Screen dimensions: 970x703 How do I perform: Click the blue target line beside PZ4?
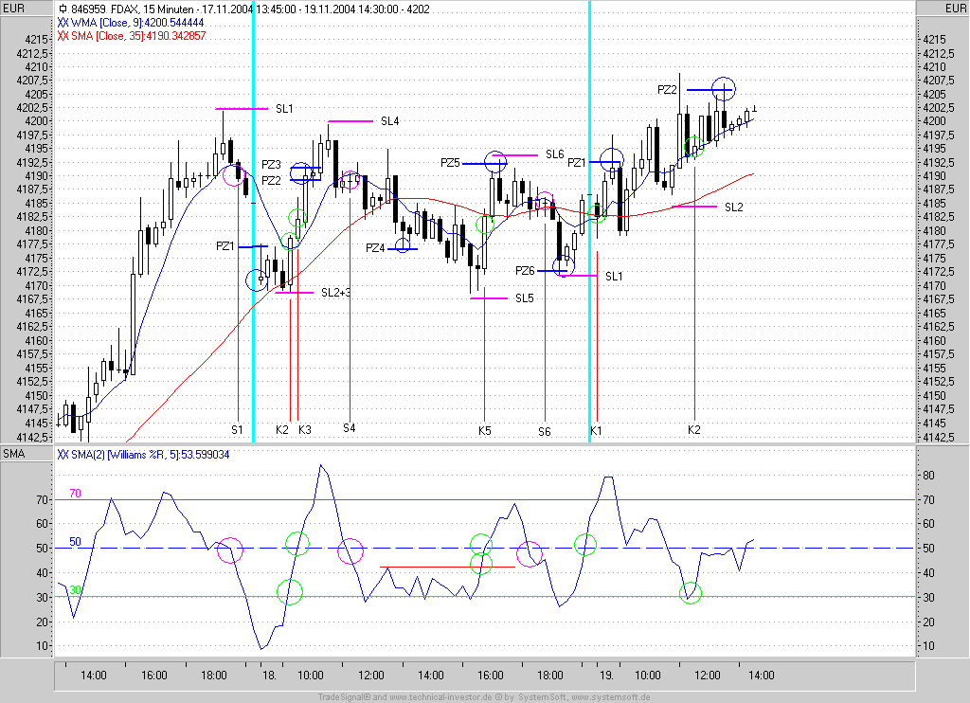coord(402,249)
